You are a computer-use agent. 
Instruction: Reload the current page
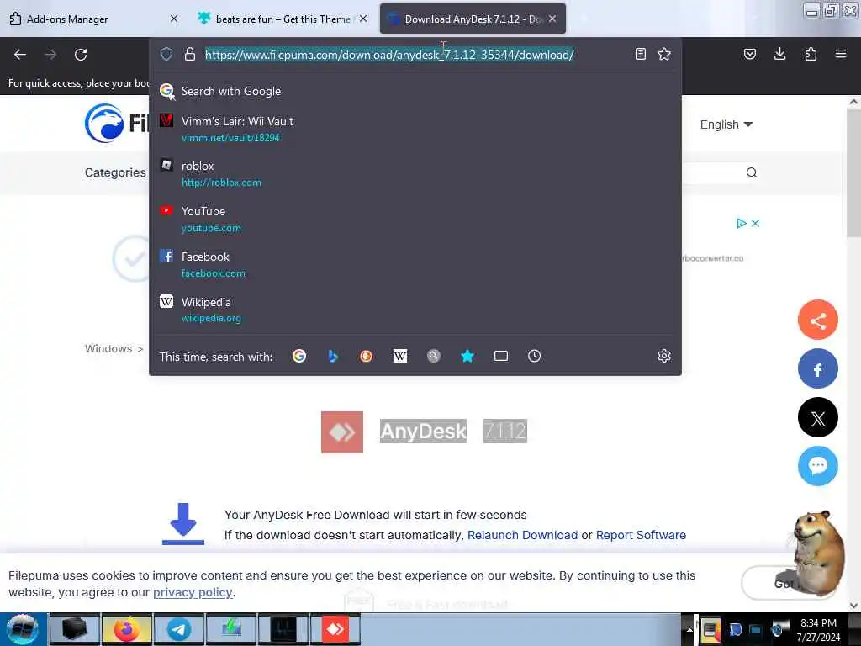pyautogui.click(x=81, y=55)
